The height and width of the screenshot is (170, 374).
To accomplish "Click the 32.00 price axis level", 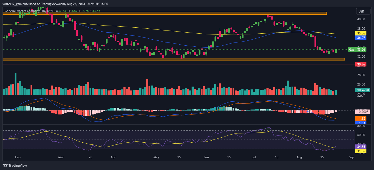I will click(361, 57).
